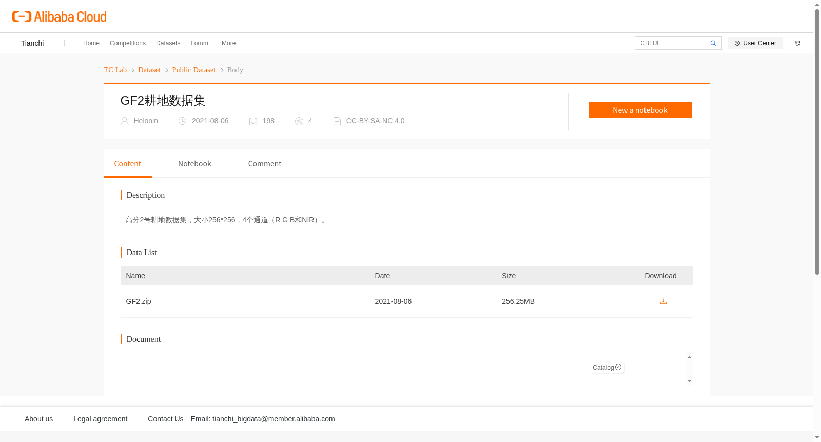Open the Home navigation item
Image resolution: width=821 pixels, height=442 pixels.
click(x=91, y=43)
